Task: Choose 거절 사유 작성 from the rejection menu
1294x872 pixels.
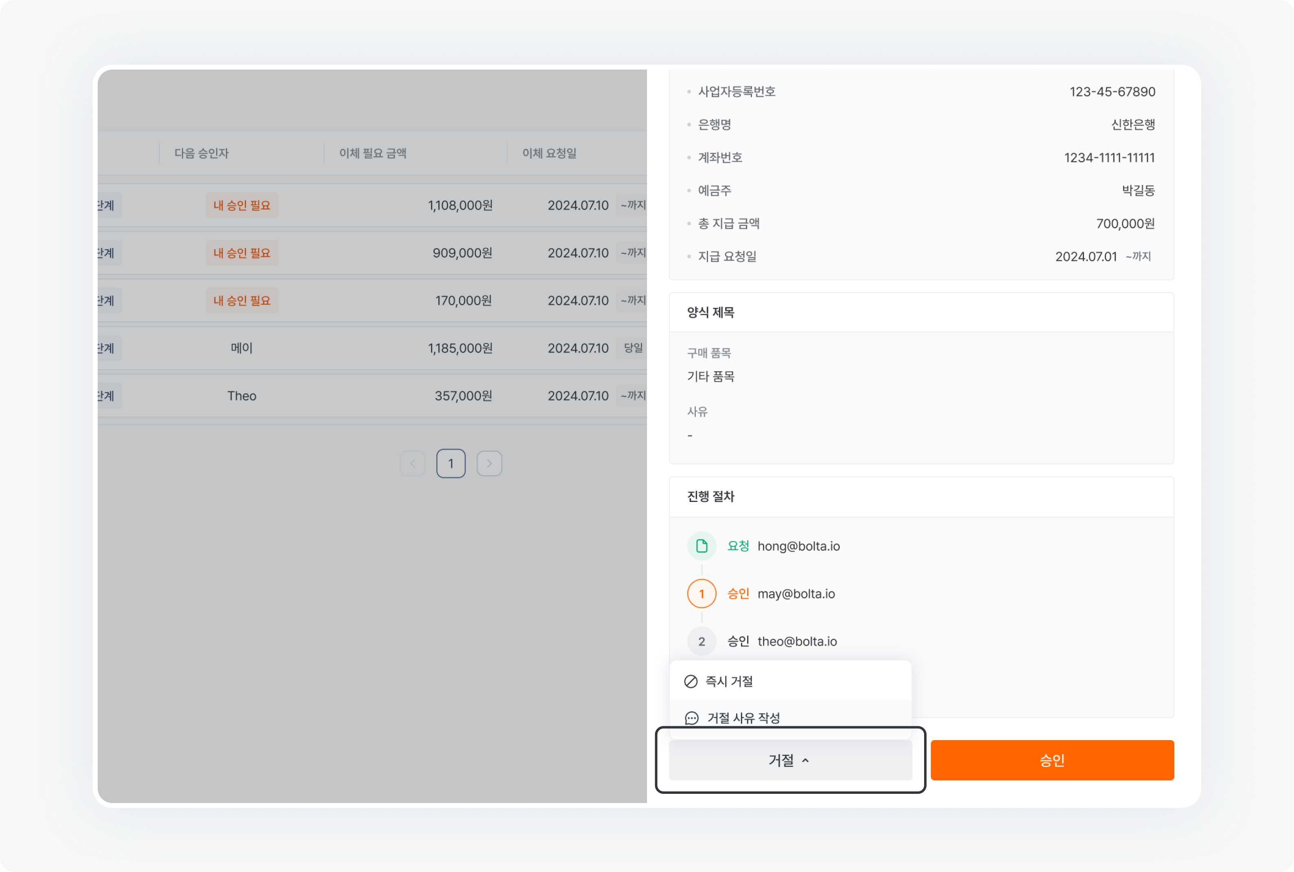Action: tap(743, 717)
